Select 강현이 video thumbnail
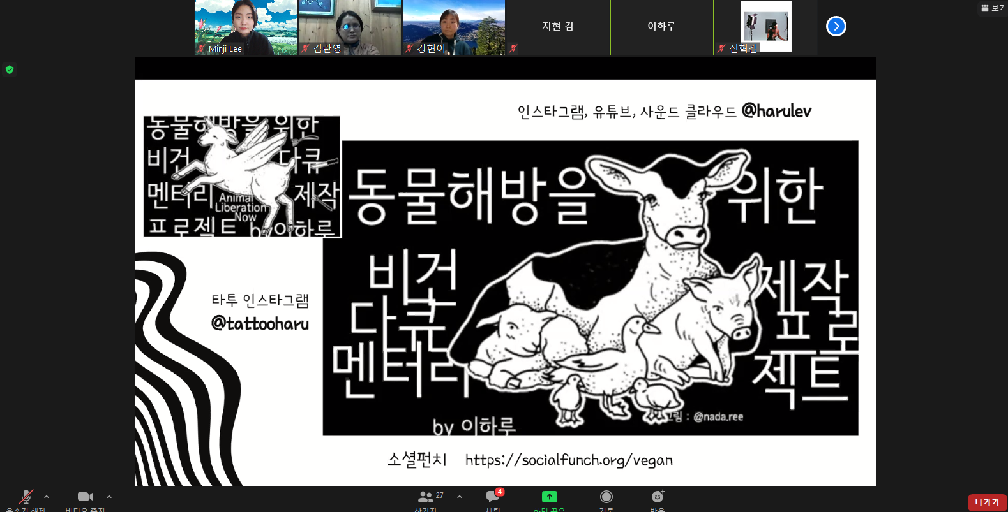Screen dimensions: 1008x512 point(454,27)
